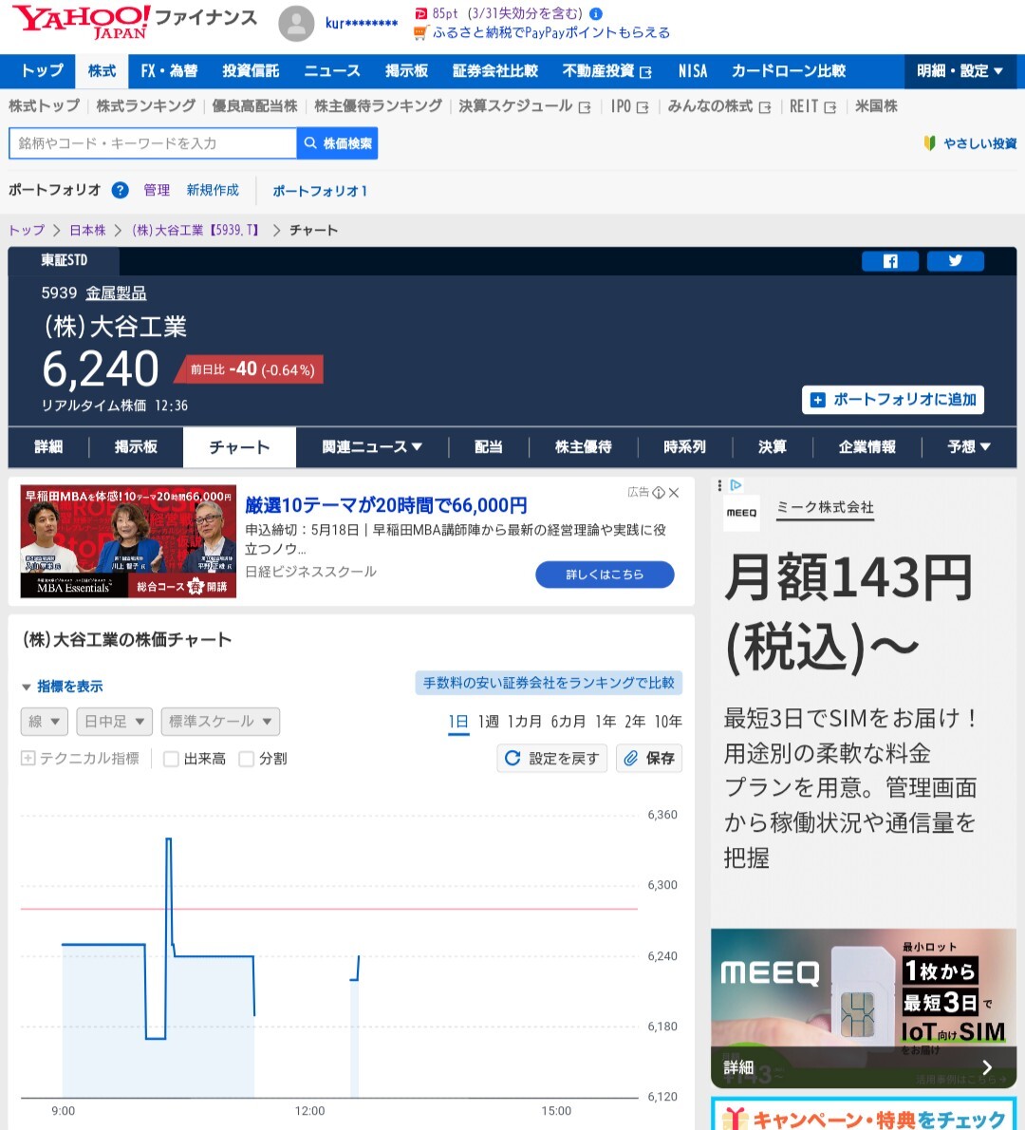Image resolution: width=1025 pixels, height=1130 pixels.
Task: Click the やさしい投資 beginner leaf icon
Action: 930,143
